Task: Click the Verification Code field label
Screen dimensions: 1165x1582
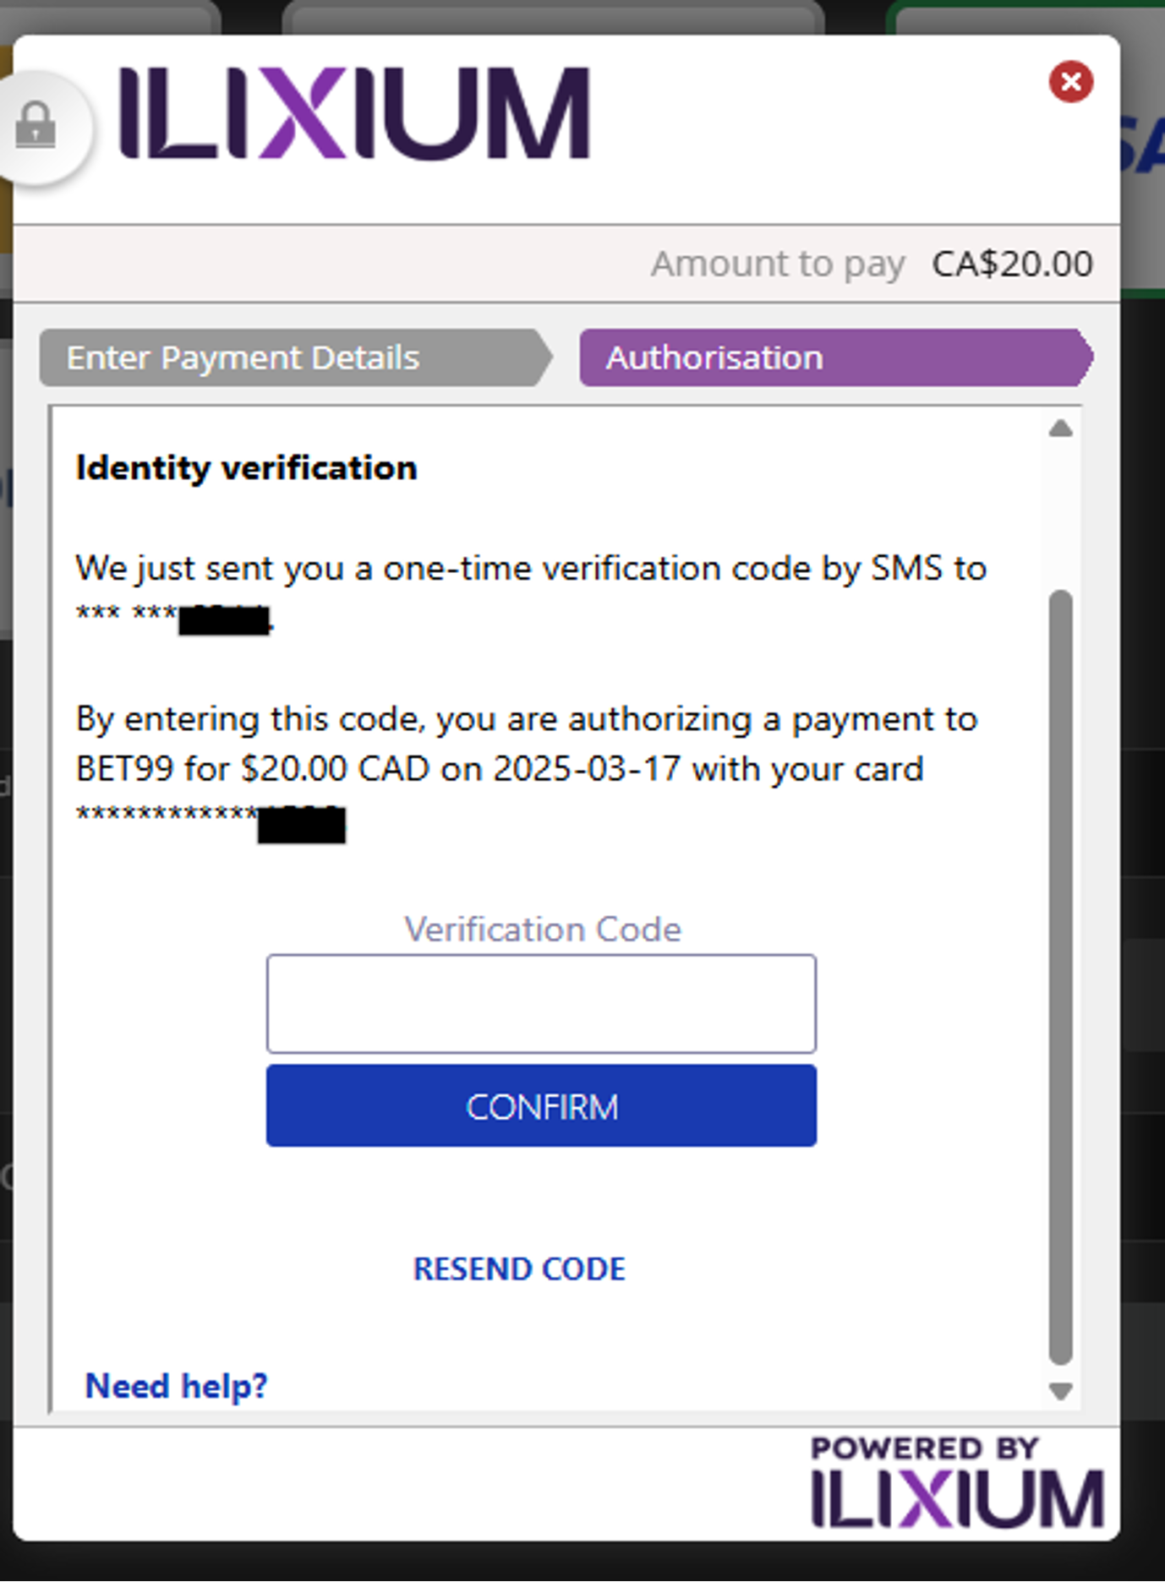Action: 542,930
